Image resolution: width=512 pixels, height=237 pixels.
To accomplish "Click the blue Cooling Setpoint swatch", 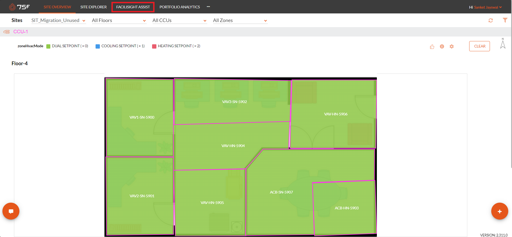I will tap(98, 46).
